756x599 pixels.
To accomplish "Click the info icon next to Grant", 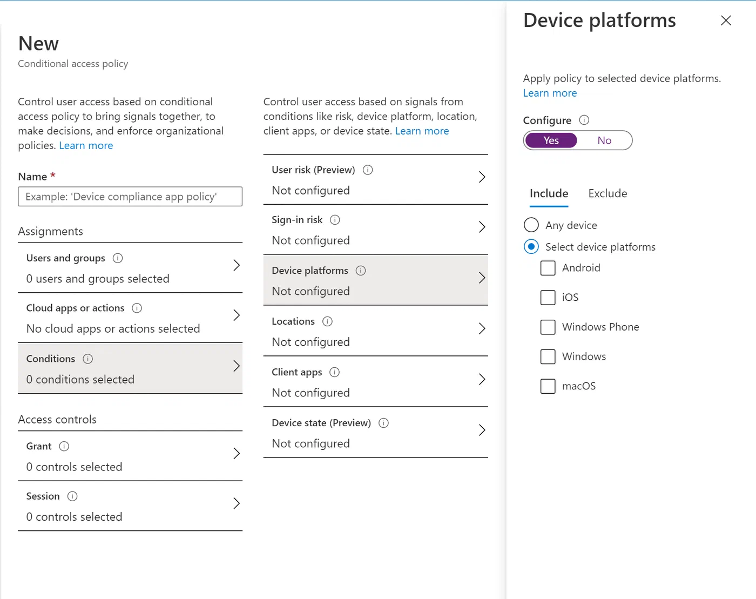I will coord(64,446).
